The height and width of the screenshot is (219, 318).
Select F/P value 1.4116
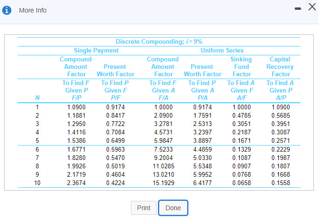[76, 133]
